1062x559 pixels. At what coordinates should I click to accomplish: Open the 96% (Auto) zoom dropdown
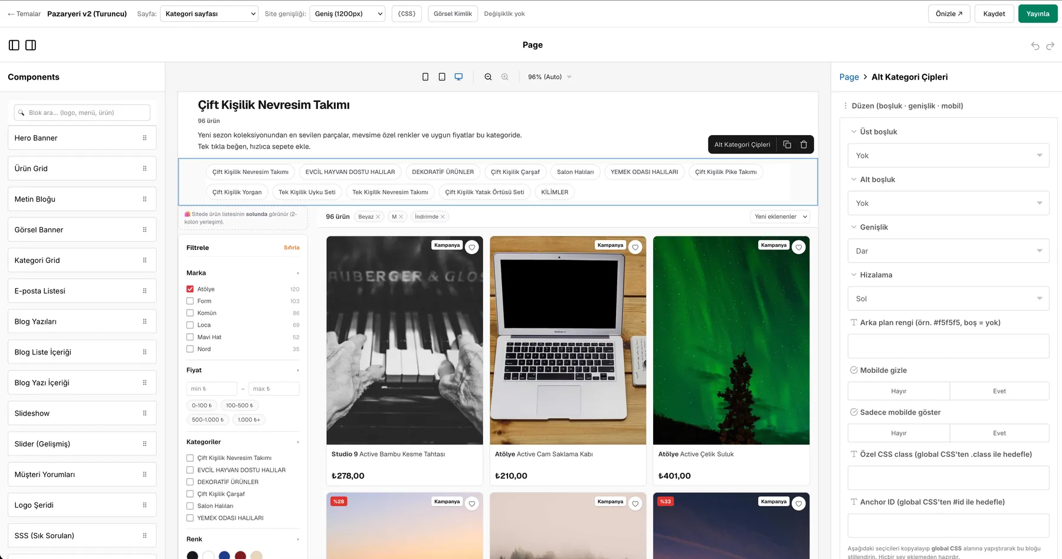tap(549, 77)
